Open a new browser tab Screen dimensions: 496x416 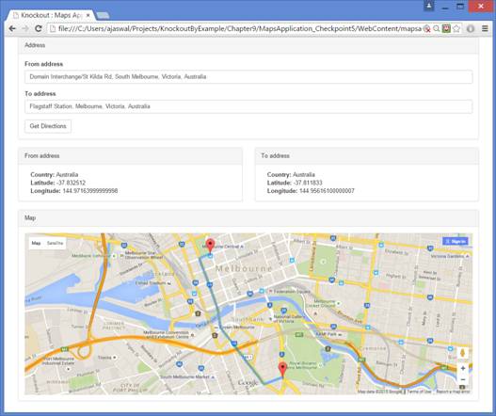[x=103, y=15]
